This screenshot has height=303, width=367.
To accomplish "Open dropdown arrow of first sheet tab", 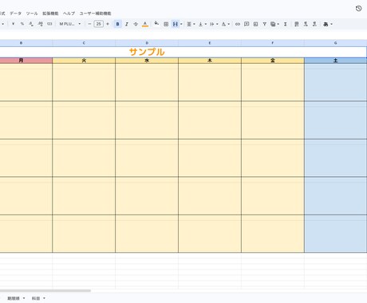I will tap(24, 298).
